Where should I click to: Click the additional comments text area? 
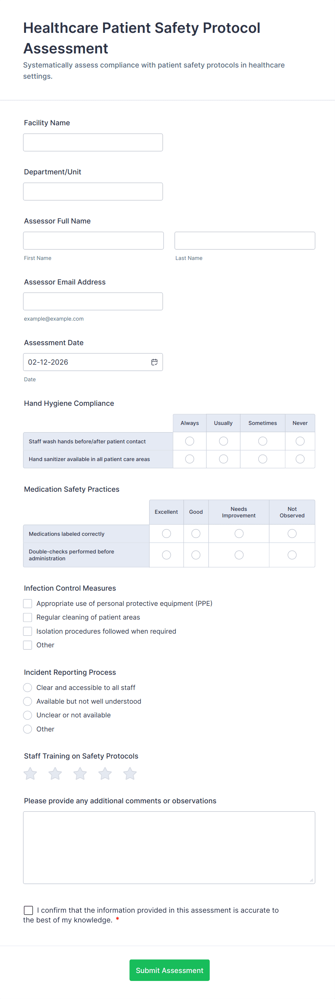pos(169,847)
